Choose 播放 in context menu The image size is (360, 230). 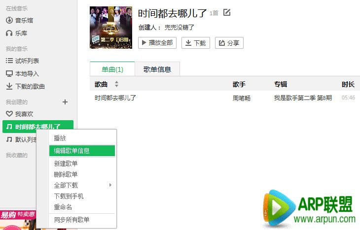tap(82, 138)
